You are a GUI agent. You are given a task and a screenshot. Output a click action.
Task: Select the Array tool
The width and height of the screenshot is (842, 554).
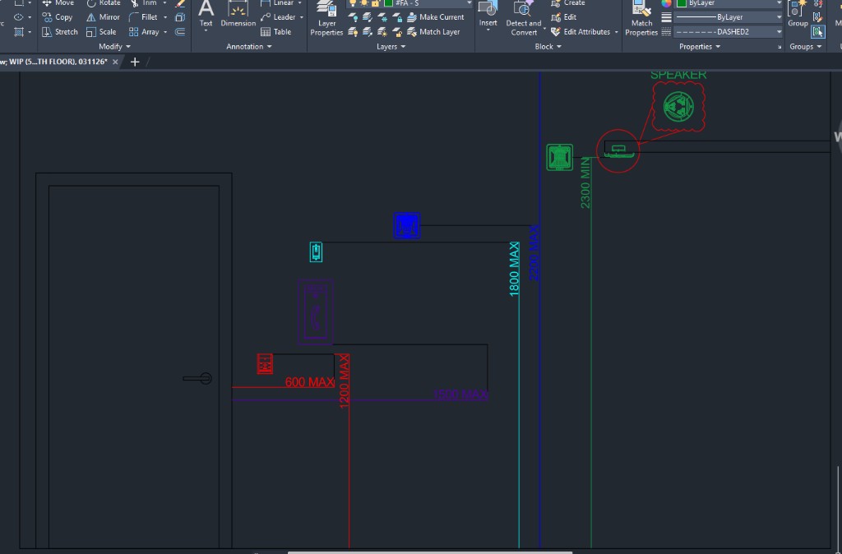coord(144,32)
